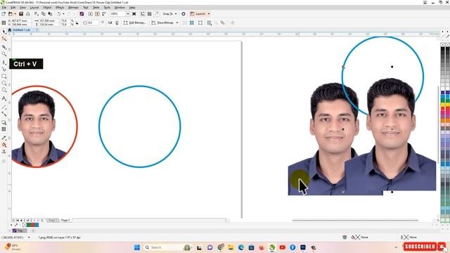Click the New document icon
The width and height of the screenshot is (450, 253).
4,14
